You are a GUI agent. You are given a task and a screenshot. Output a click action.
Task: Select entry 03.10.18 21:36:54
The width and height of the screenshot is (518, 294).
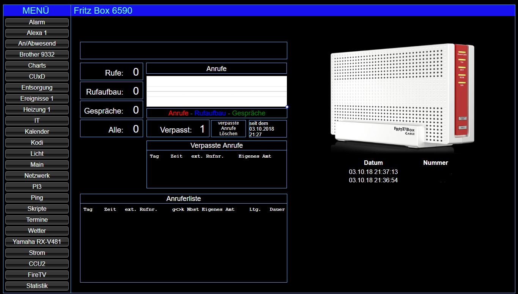pyautogui.click(x=373, y=180)
